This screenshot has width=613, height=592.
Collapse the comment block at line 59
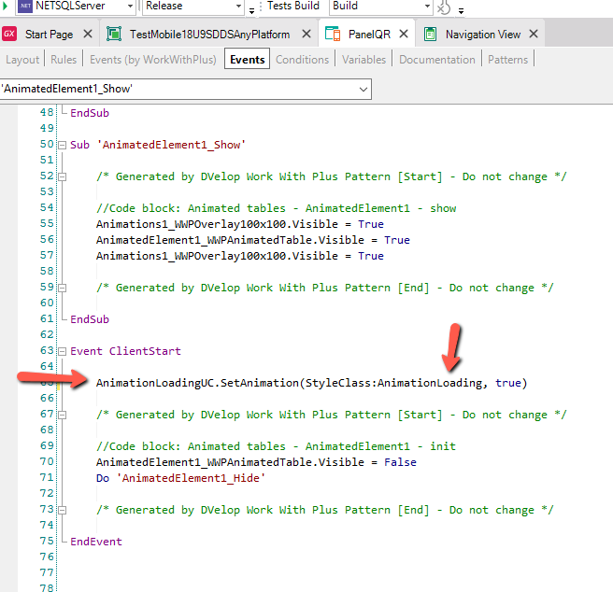63,289
